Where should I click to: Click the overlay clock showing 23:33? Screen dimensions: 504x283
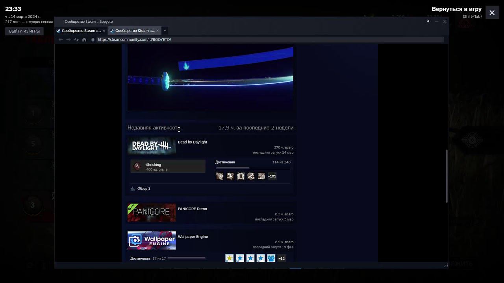(x=13, y=9)
